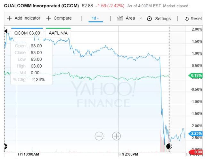Click the left edge circular chart marker
205x161 pixels.
5,147
